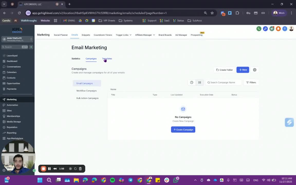Open the floating chat widget icon
This screenshot has width=296, height=185.
pos(289,122)
